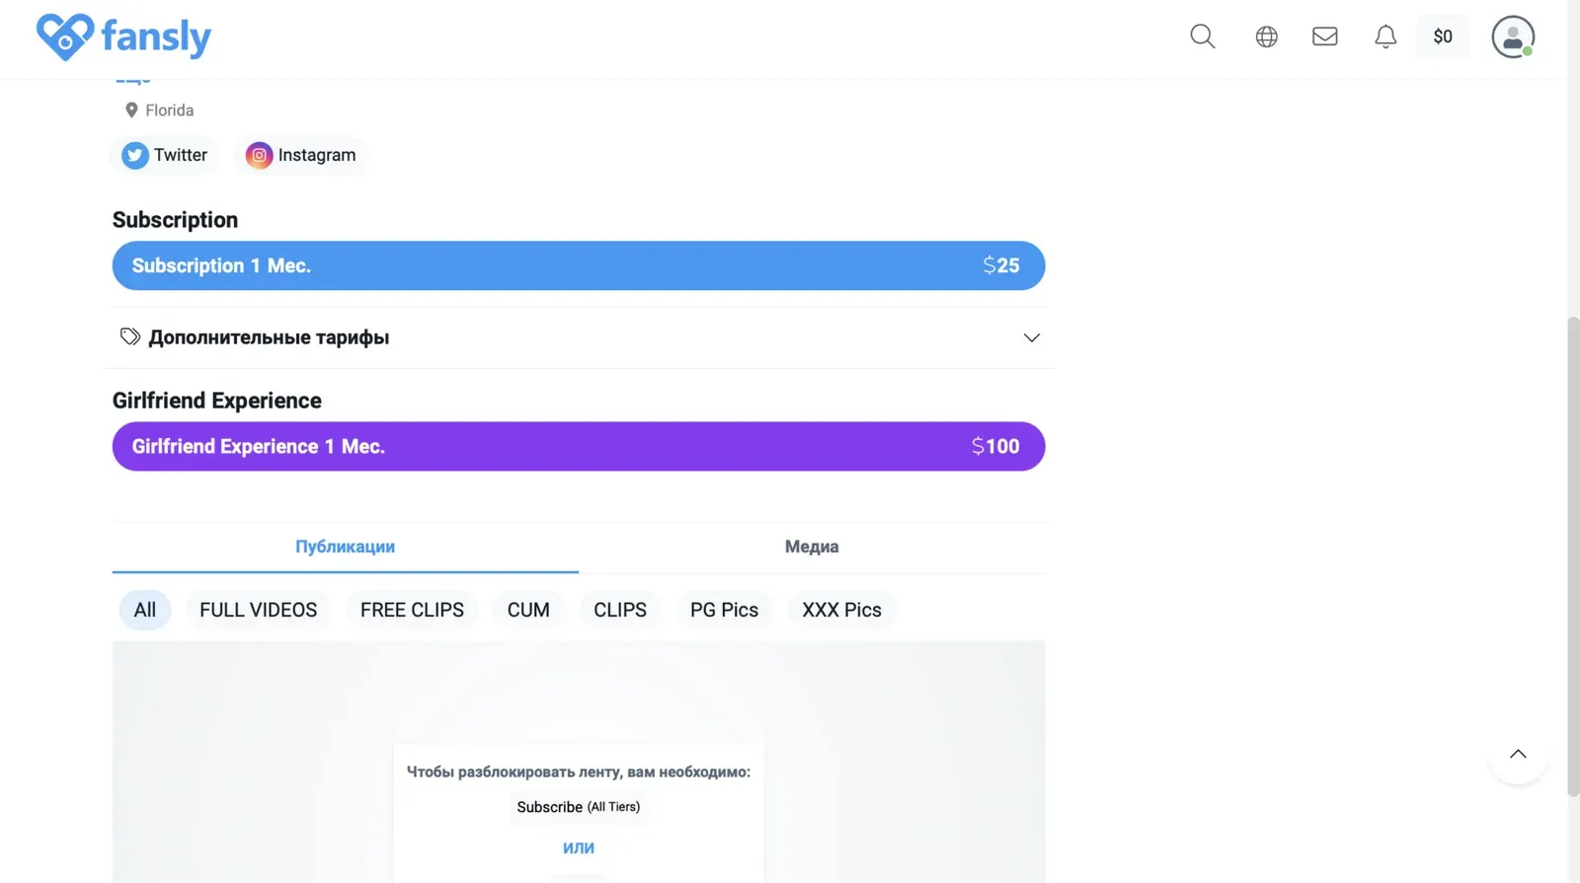The image size is (1580, 883).
Task: Select the CLIPS filter chip
Action: (x=620, y=610)
